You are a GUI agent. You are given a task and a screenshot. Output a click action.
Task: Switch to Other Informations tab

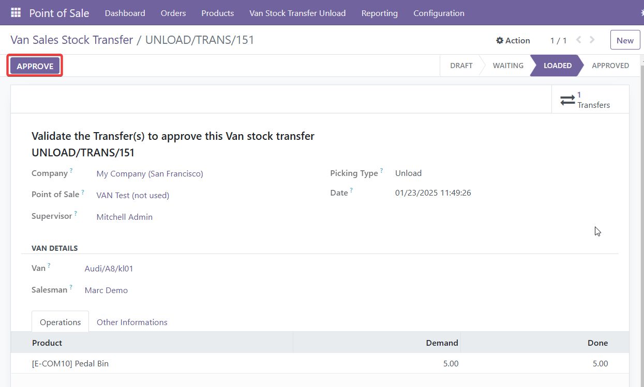click(132, 322)
